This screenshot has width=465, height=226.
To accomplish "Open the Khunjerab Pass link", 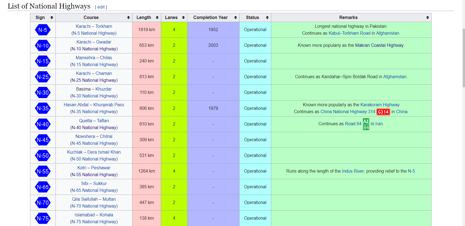I will click(x=109, y=105).
